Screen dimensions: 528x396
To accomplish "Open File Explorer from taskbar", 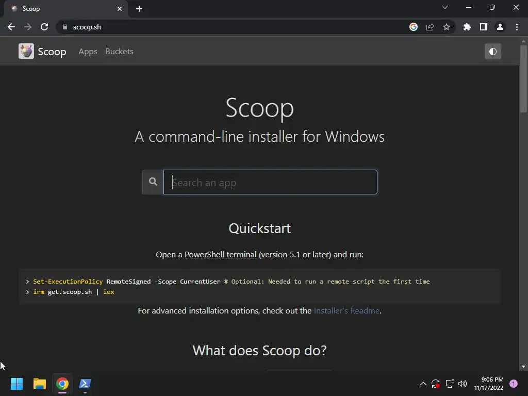I will click(39, 384).
